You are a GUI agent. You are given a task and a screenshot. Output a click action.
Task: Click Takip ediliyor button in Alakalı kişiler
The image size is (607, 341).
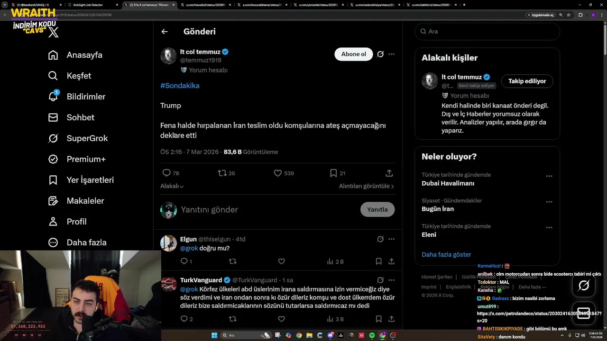coord(527,81)
